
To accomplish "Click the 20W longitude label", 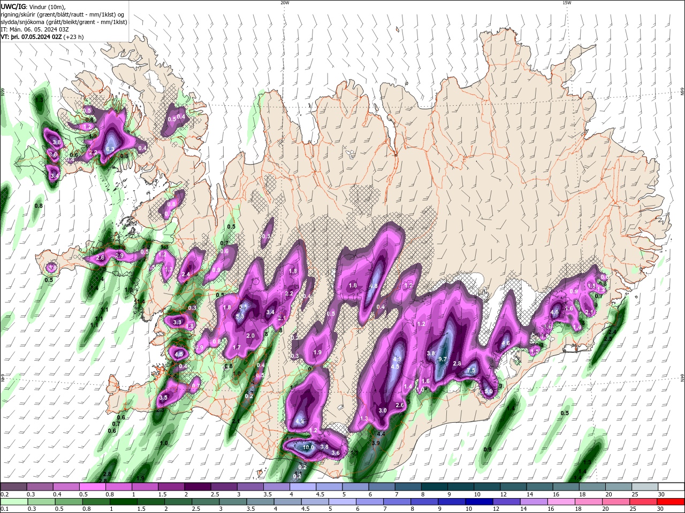I will pos(285,3).
